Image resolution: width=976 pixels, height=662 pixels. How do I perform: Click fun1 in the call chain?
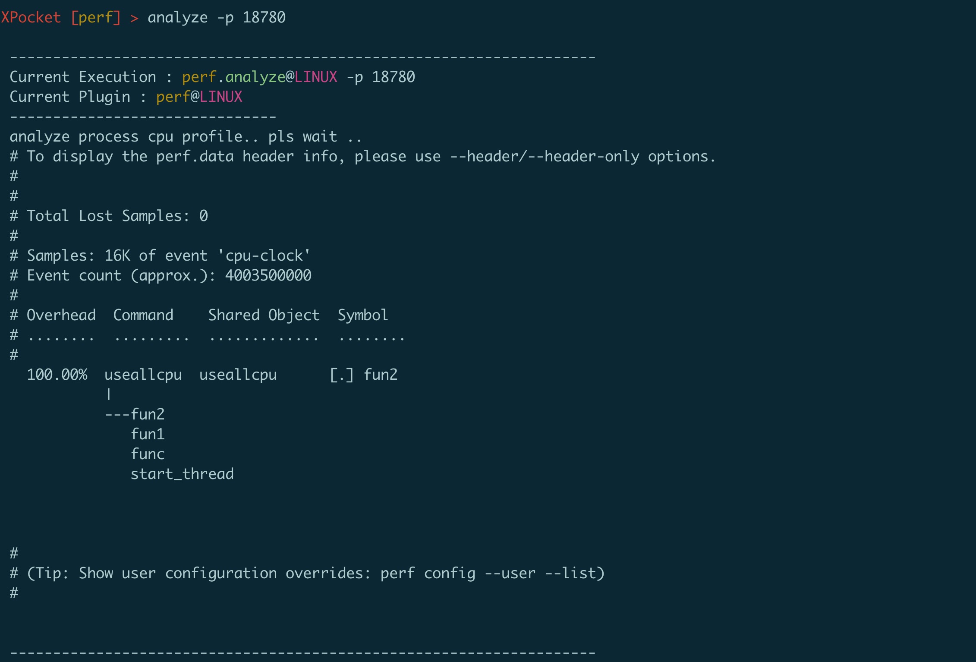pyautogui.click(x=148, y=434)
